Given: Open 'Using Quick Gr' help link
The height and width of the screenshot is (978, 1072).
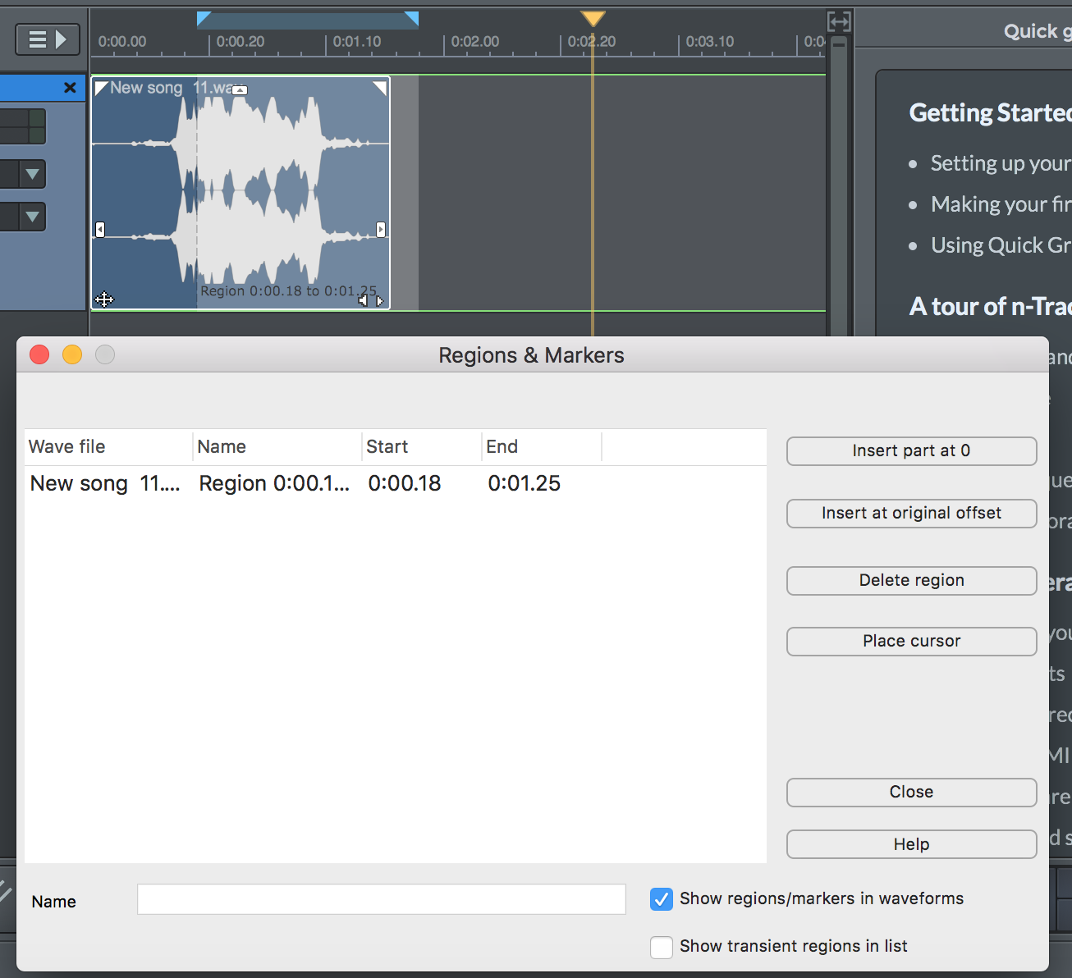Looking at the screenshot, I should click(1001, 245).
